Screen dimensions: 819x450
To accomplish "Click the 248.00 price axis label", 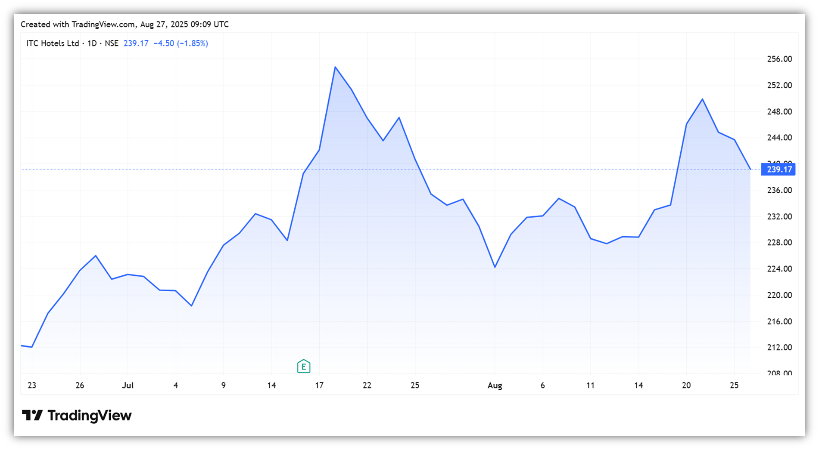I will tap(779, 112).
